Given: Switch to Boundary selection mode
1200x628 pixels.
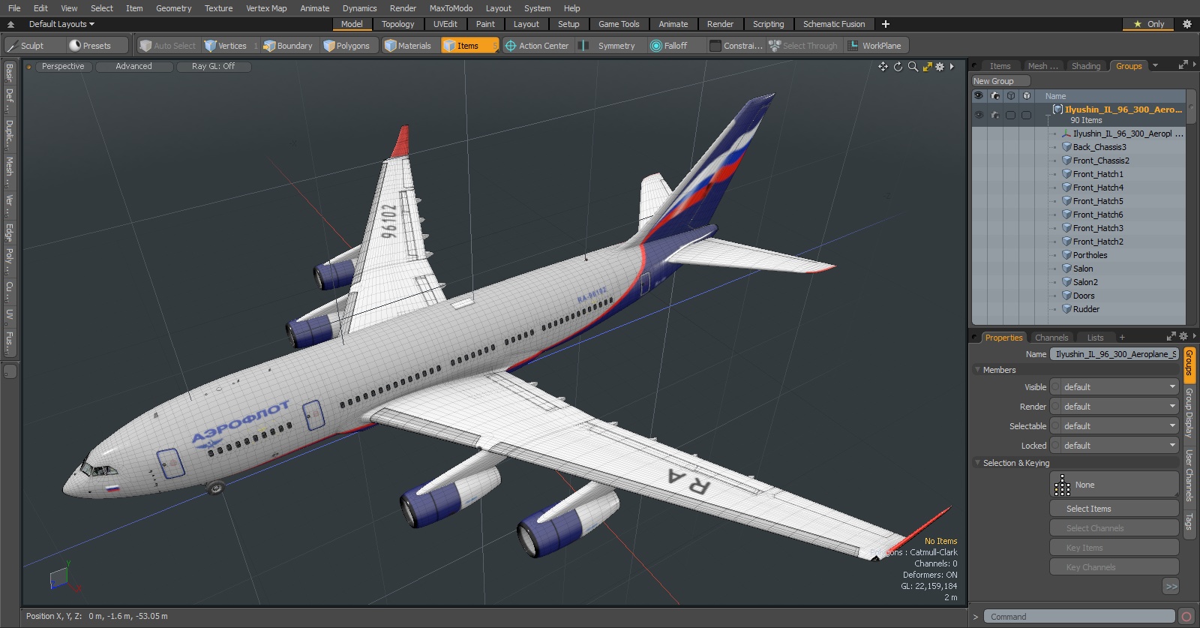Looking at the screenshot, I should coord(288,46).
